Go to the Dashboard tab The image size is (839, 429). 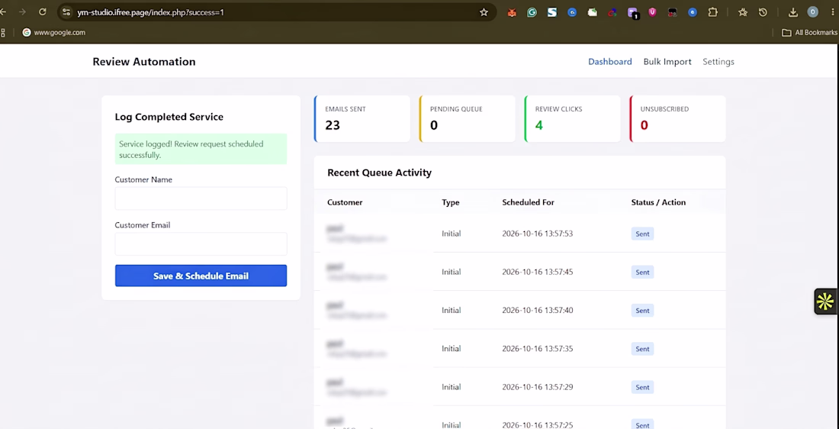(610, 62)
